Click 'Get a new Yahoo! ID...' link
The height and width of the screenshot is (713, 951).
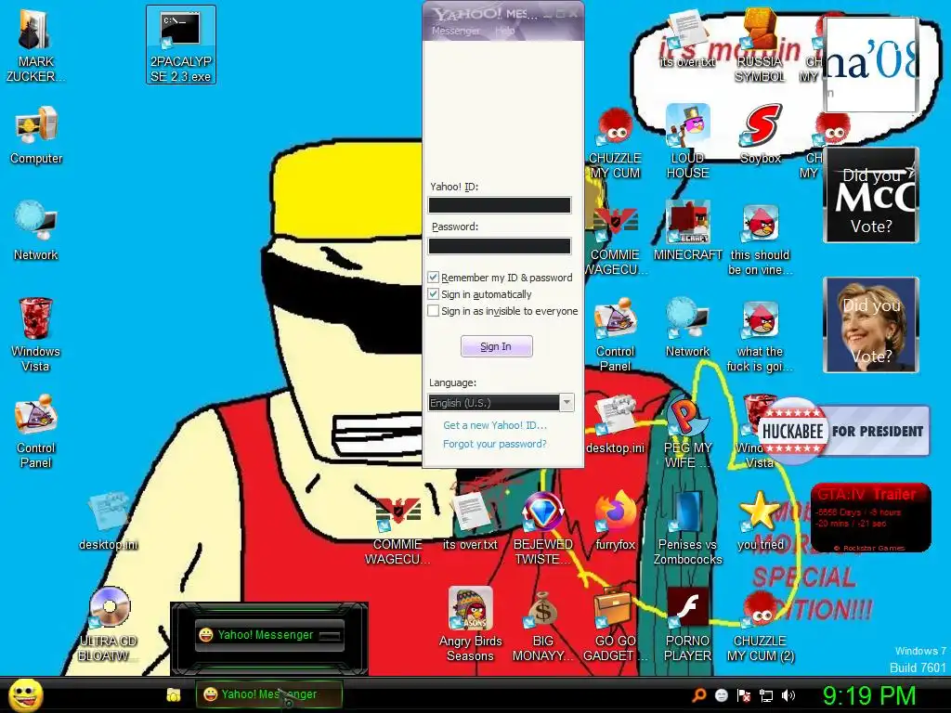tap(494, 425)
